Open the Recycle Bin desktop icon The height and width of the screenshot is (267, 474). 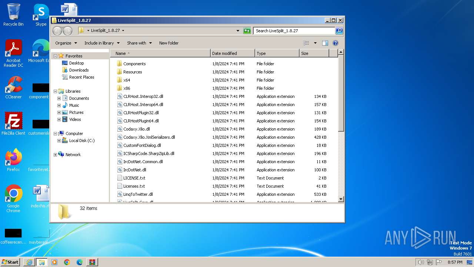(x=13, y=15)
